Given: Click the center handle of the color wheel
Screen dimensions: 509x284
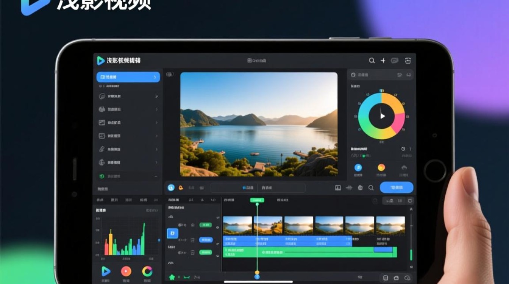Looking at the screenshot, I should pos(382,116).
